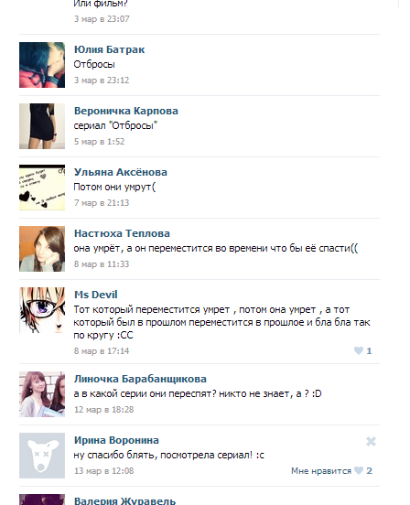Click Вероничка Карпова's avatar in black dress
Viewport: 410px width, 505px height.
42,126
